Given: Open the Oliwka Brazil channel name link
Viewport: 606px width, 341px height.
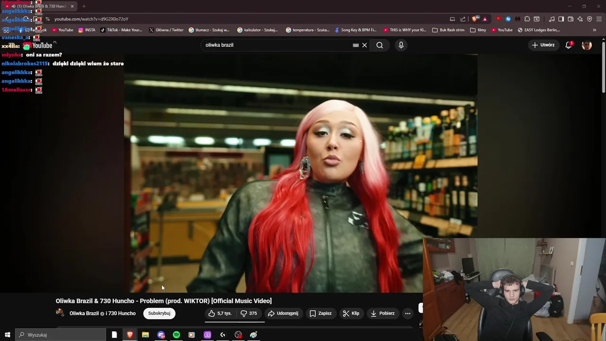Looking at the screenshot, I should pyautogui.click(x=84, y=314).
